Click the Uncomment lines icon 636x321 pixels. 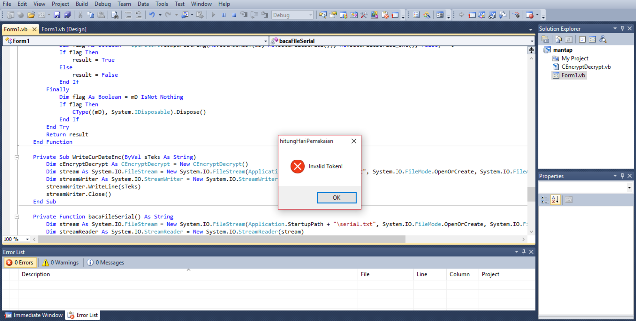point(138,15)
